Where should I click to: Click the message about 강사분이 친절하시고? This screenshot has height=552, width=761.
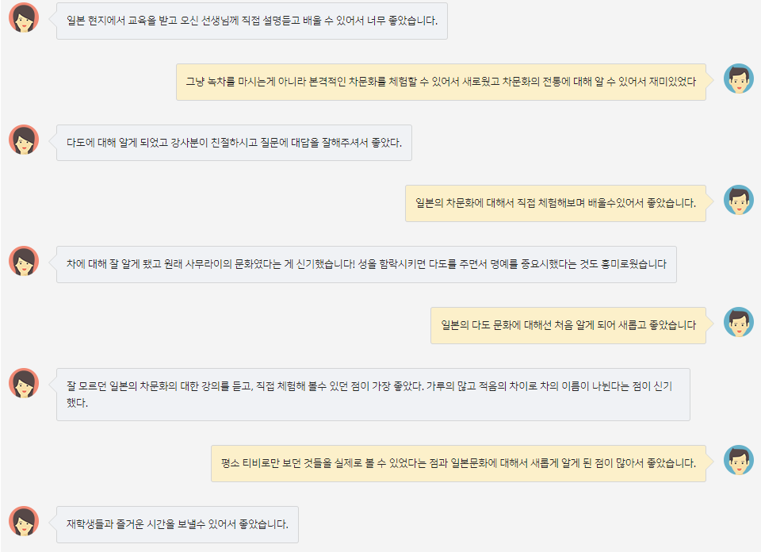pos(234,143)
